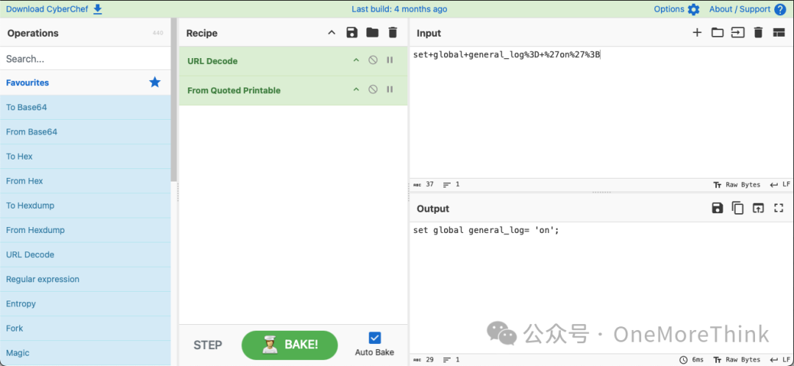Change the input Raw Bytes encoding
The image size is (794, 366).
(737, 184)
